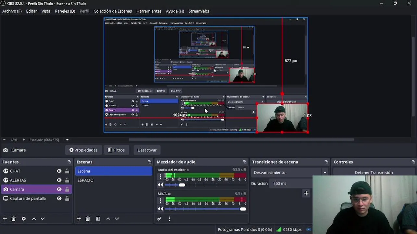Open options dots for Mic/Aux channel
This screenshot has height=234, width=417.
tap(160, 201)
